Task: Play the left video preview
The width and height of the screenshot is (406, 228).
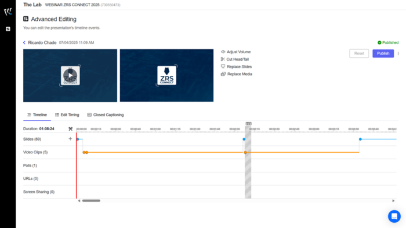Action: [x=70, y=75]
